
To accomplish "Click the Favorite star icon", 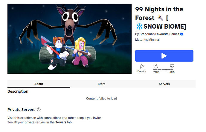I will [142, 66].
